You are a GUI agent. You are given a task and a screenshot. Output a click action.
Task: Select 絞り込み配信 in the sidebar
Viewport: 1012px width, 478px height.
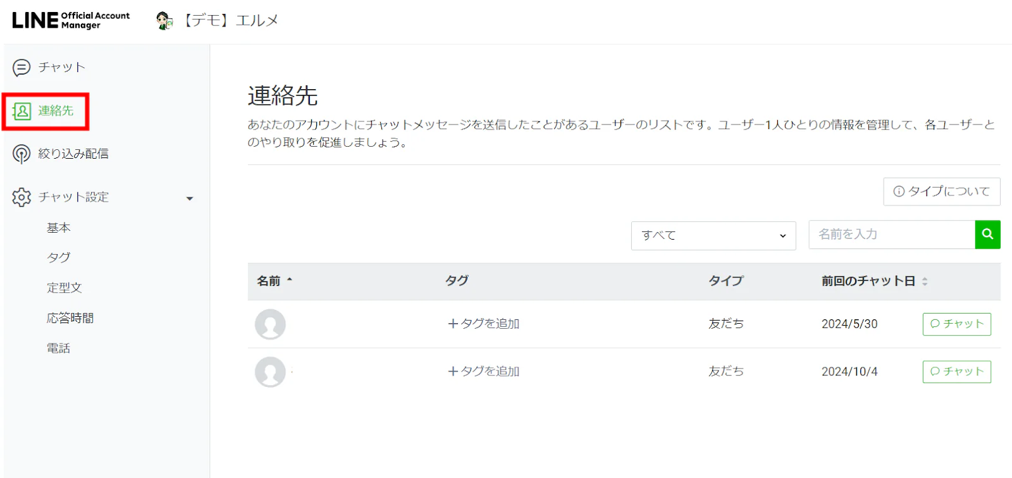[73, 154]
